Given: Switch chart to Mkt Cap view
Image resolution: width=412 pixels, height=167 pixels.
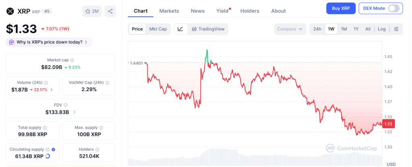Looking at the screenshot, I should 158,29.
